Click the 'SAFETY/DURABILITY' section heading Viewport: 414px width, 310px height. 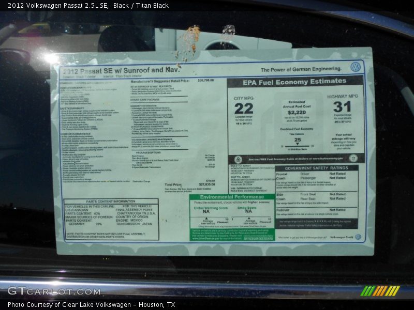pyautogui.click(x=72, y=109)
